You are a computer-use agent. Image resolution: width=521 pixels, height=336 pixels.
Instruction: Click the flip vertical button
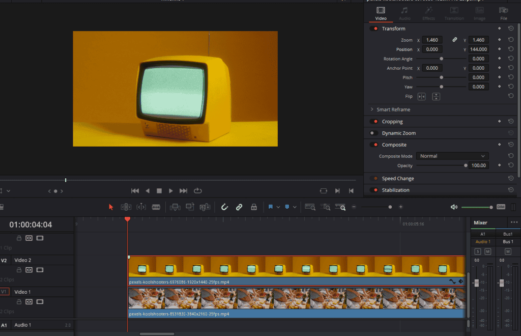point(436,97)
